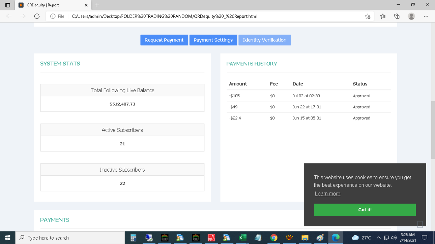The height and width of the screenshot is (244, 435).
Task: Open the clock showing 3:26 AM
Action: click(407, 238)
